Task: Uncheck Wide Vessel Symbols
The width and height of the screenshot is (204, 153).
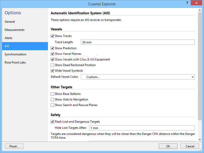Action: (x=53, y=71)
